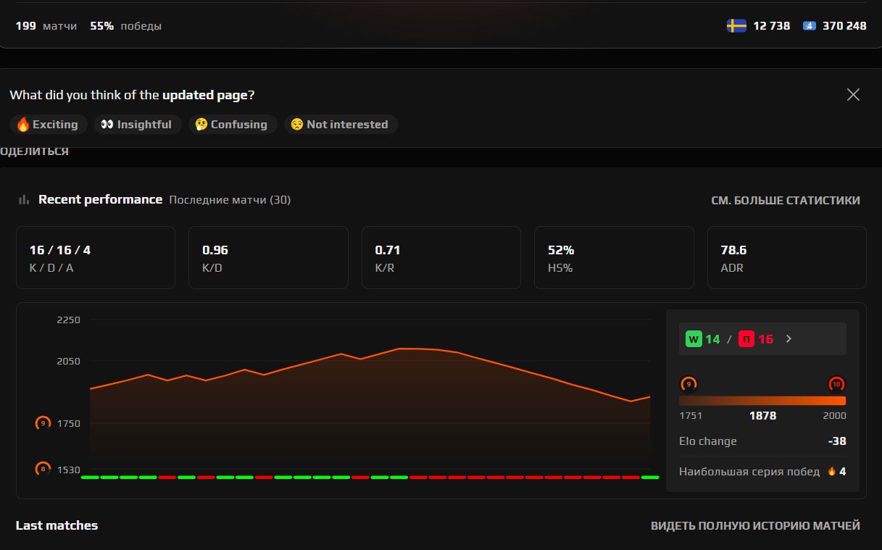The width and height of the screenshot is (882, 550).
Task: Select the Europe region ranking icon
Action: click(810, 25)
